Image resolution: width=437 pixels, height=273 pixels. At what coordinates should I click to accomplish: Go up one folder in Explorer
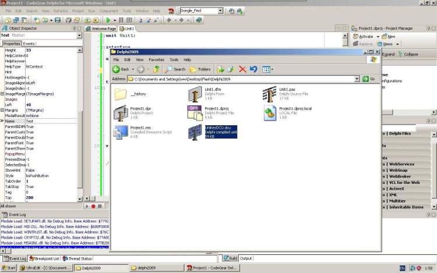(x=156, y=69)
